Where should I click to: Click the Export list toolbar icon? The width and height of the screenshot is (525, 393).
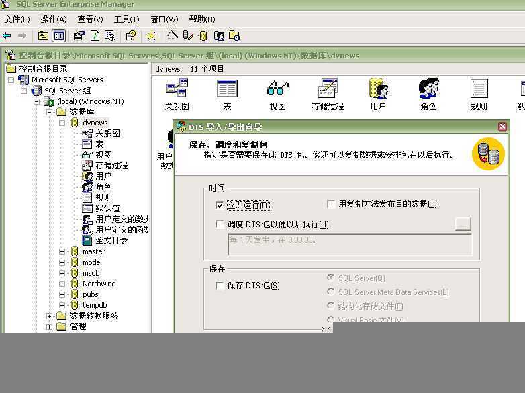[x=110, y=36]
